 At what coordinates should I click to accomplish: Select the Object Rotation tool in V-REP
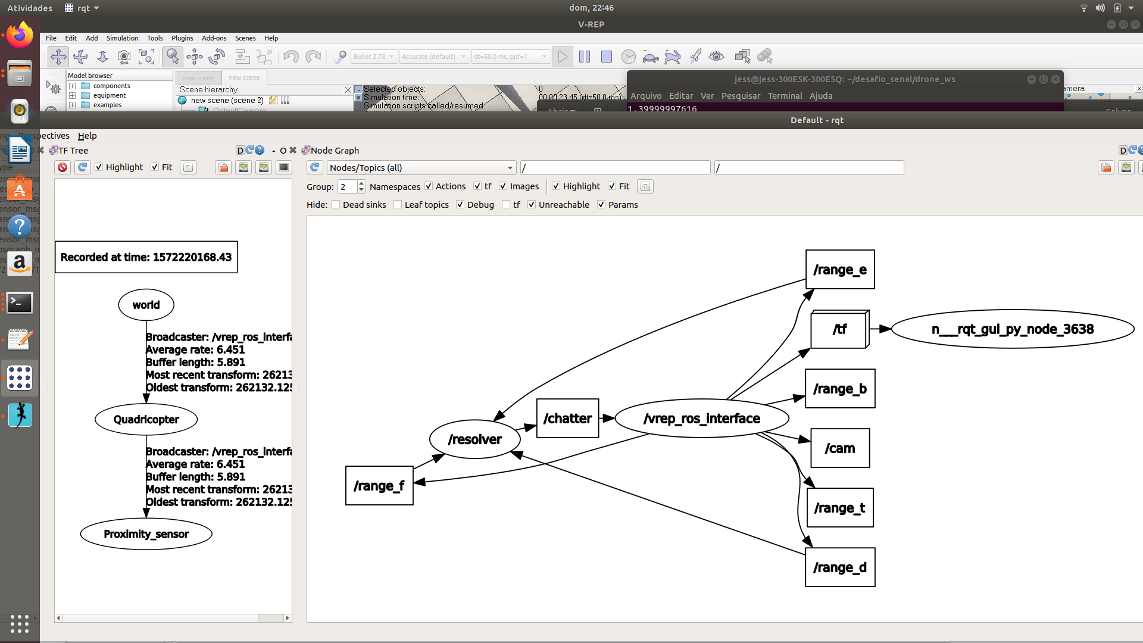tap(216, 57)
